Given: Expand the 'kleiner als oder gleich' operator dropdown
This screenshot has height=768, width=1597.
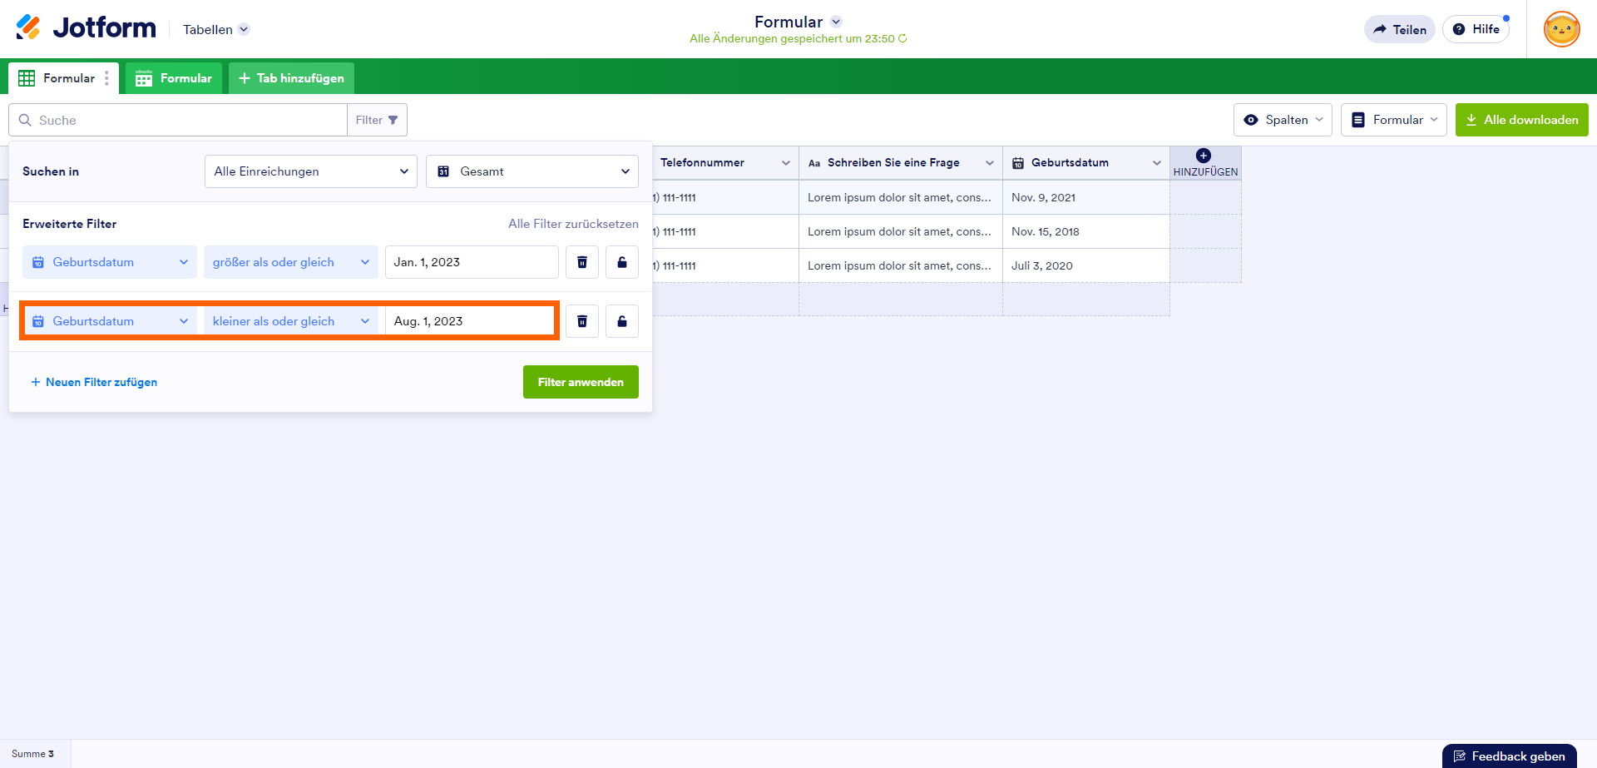Looking at the screenshot, I should [x=290, y=321].
